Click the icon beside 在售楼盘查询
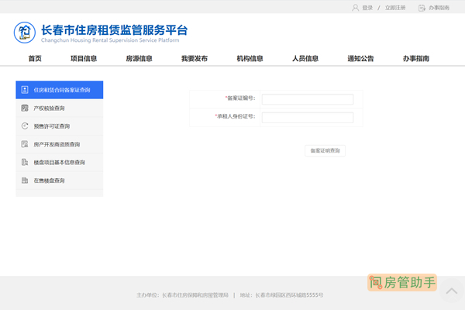The height and width of the screenshot is (310, 465). click(x=25, y=181)
